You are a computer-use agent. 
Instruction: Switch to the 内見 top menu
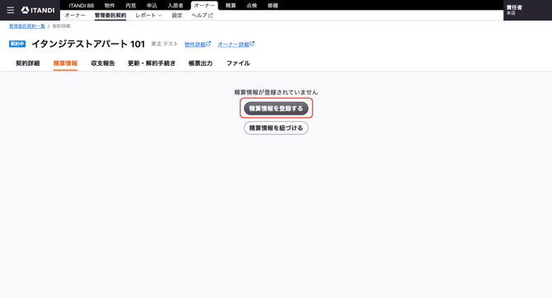pyautogui.click(x=131, y=6)
